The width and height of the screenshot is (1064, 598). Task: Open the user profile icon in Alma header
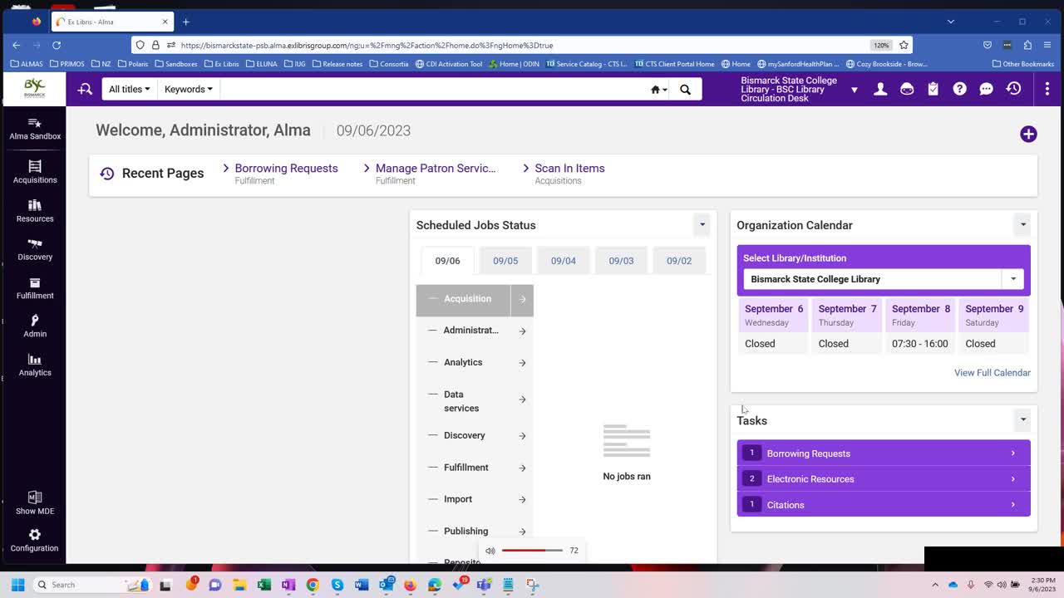click(880, 89)
